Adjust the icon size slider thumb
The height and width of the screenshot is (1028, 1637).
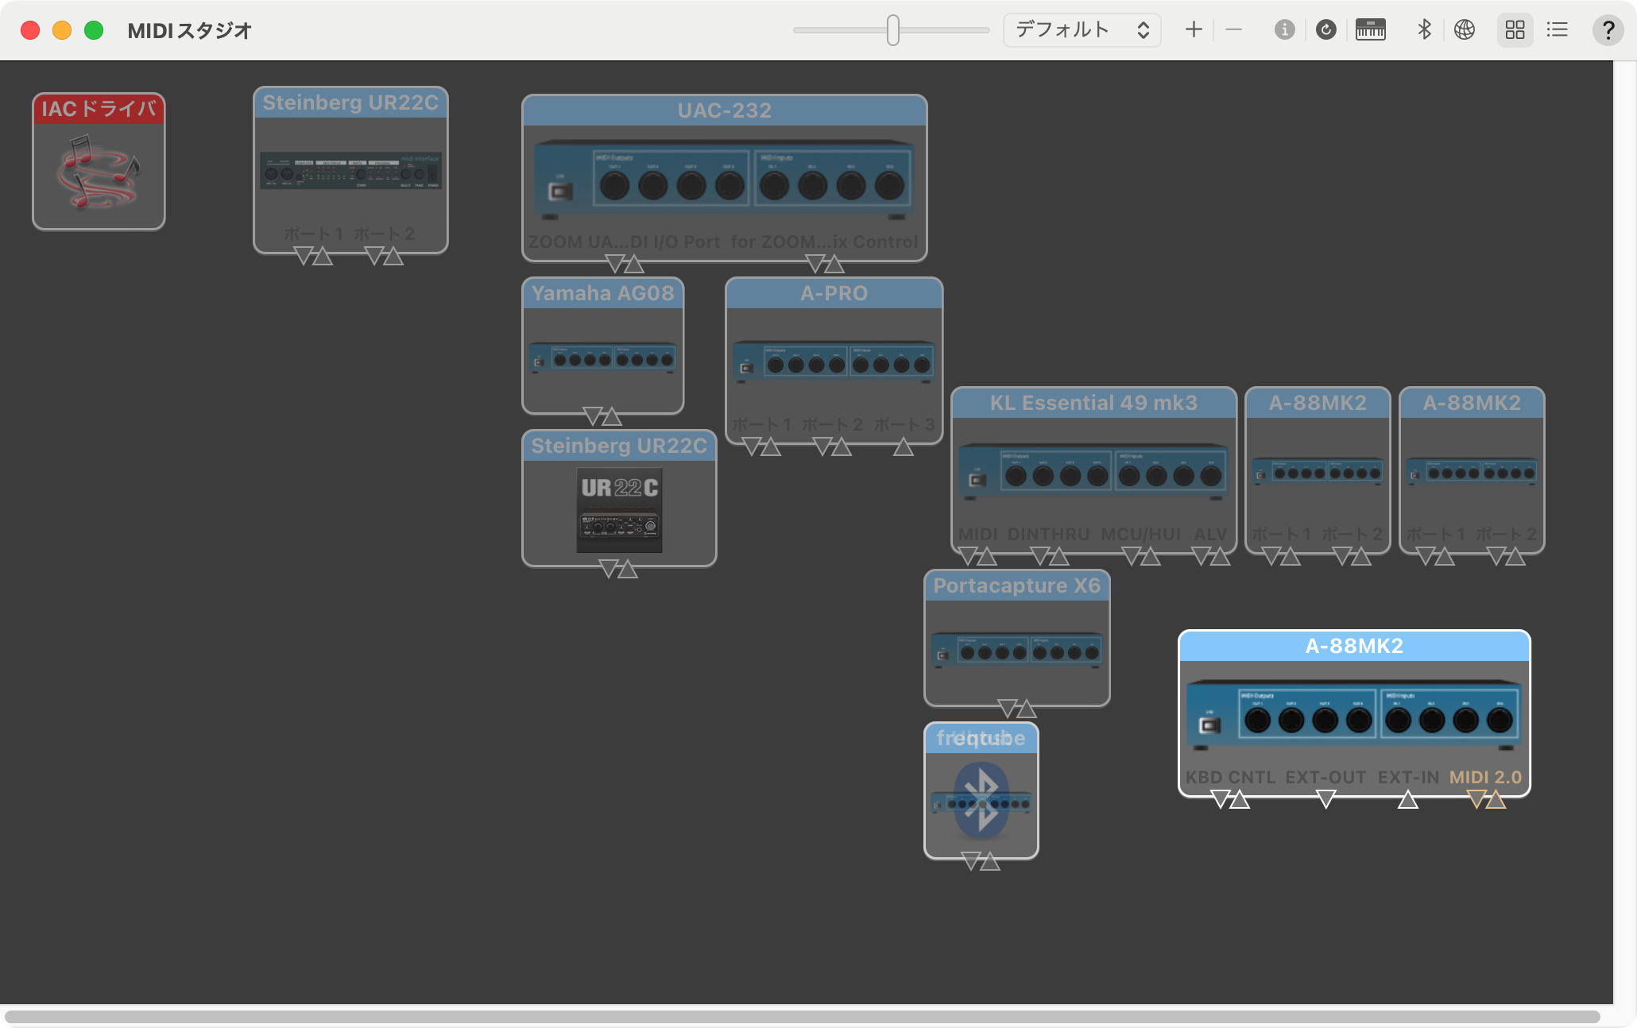click(x=893, y=30)
